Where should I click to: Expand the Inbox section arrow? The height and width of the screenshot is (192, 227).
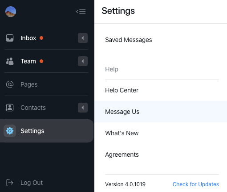(x=83, y=38)
